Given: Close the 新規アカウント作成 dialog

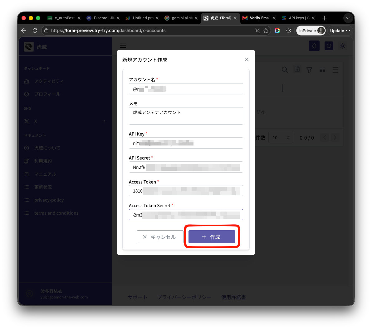Looking at the screenshot, I should click(x=247, y=60).
